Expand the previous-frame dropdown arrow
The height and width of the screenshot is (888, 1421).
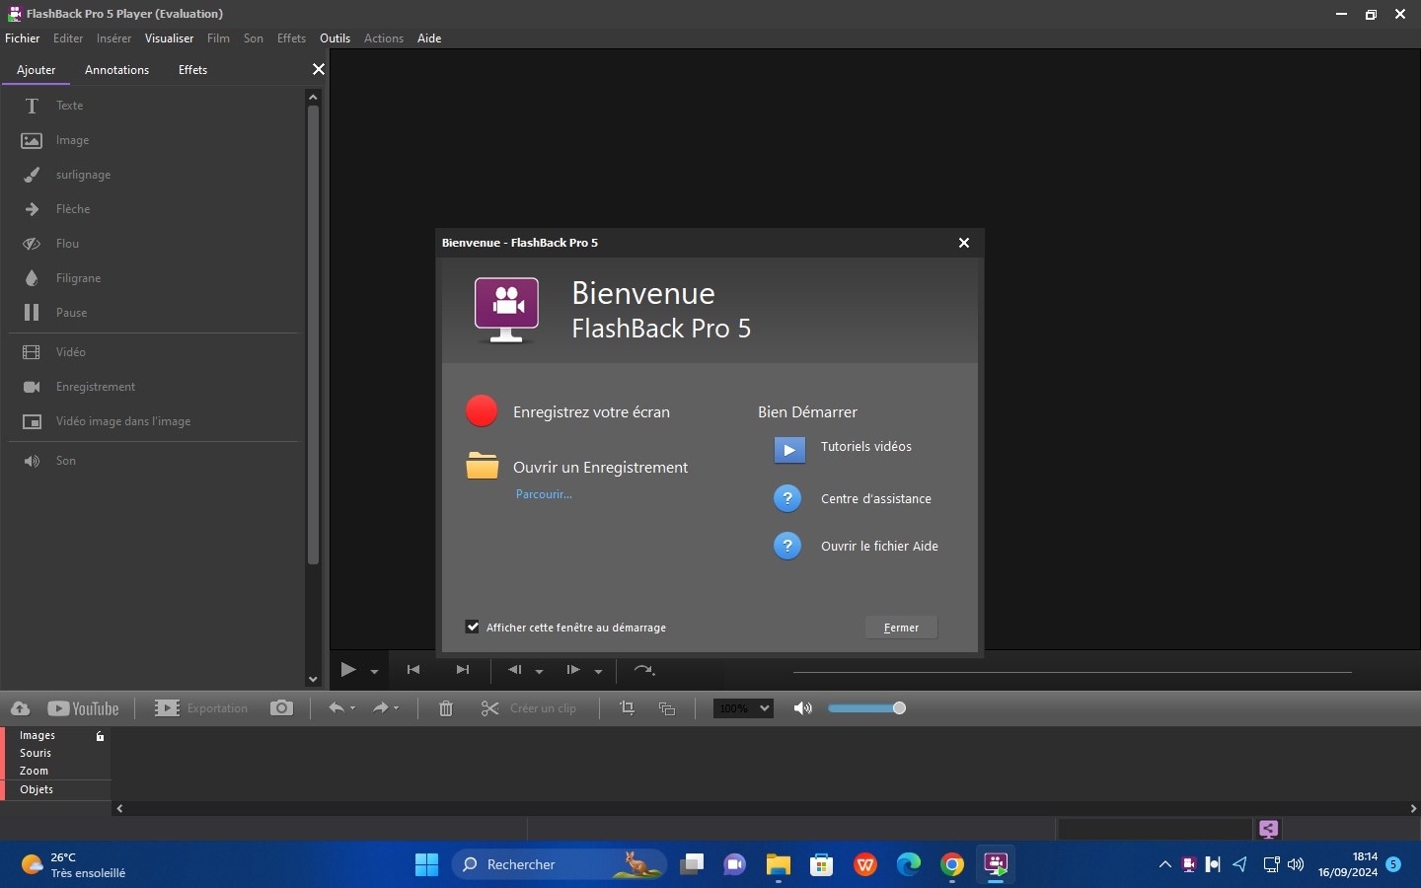(x=539, y=672)
